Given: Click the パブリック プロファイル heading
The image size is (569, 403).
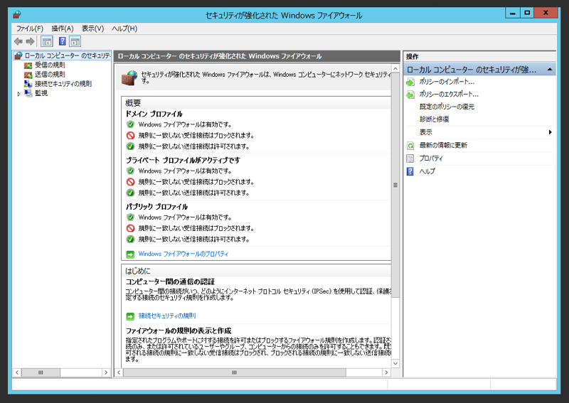Looking at the screenshot, I should pyautogui.click(x=156, y=207).
